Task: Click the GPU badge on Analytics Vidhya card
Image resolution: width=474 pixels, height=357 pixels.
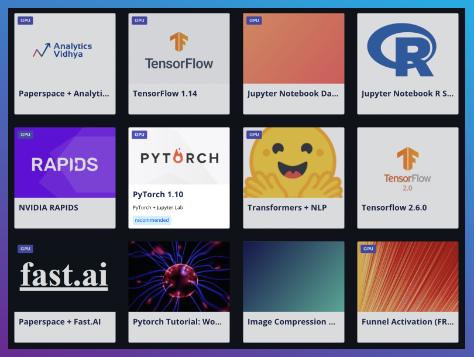Action: coord(25,20)
